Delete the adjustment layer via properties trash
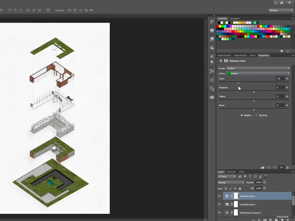295x221 pixels. click(288, 167)
